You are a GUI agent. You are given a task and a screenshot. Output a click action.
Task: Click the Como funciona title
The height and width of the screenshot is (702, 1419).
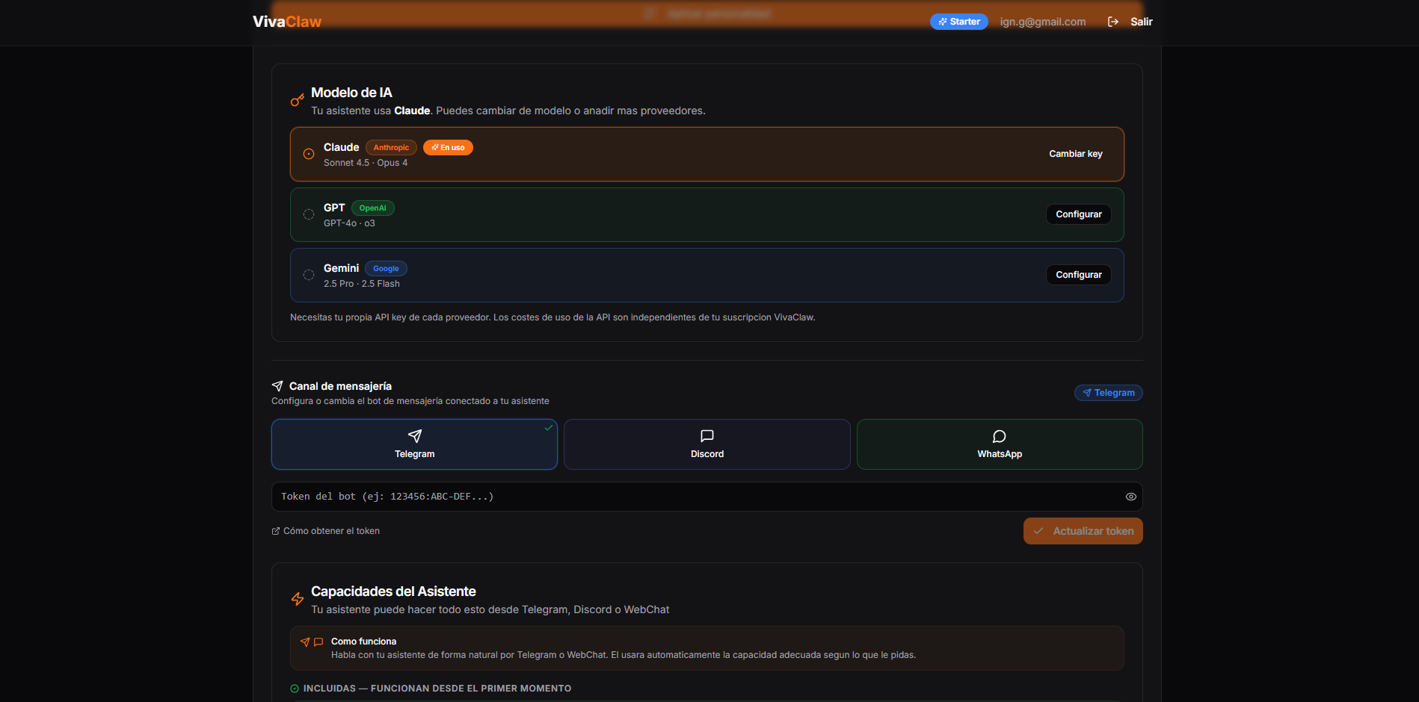pos(363,642)
